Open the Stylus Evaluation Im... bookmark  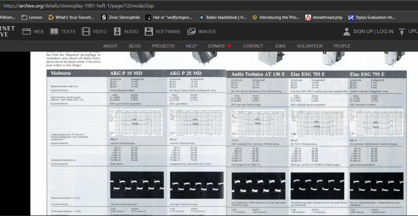click(372, 17)
